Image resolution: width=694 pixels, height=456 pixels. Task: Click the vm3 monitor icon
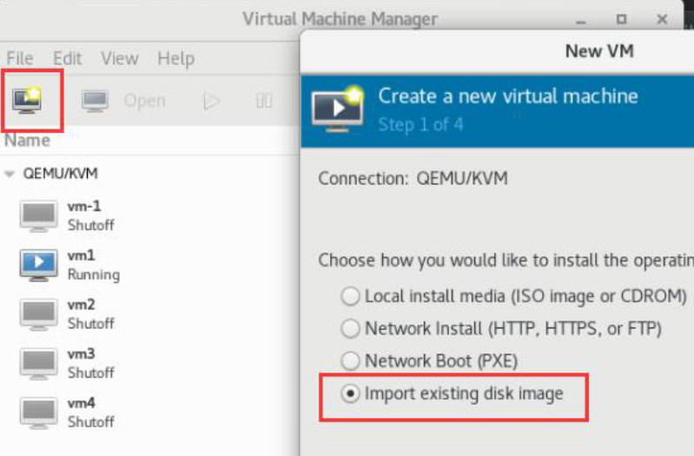tap(38, 364)
